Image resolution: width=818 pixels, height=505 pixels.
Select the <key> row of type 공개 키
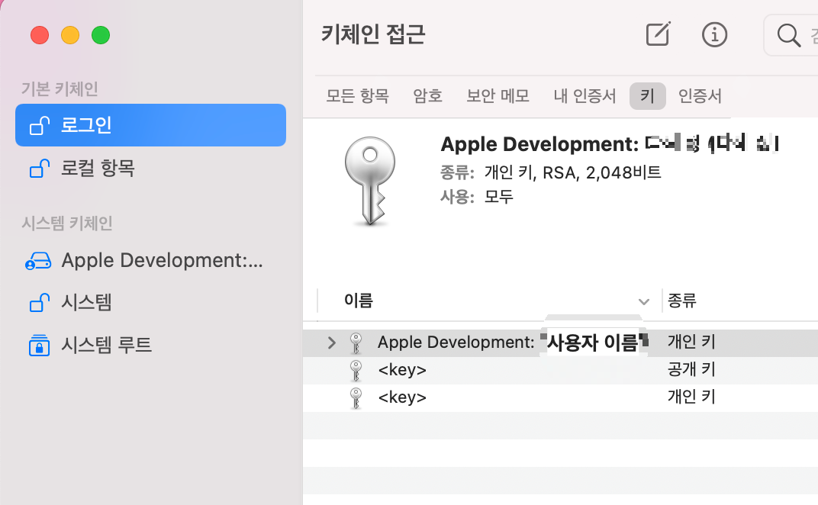tap(560, 370)
